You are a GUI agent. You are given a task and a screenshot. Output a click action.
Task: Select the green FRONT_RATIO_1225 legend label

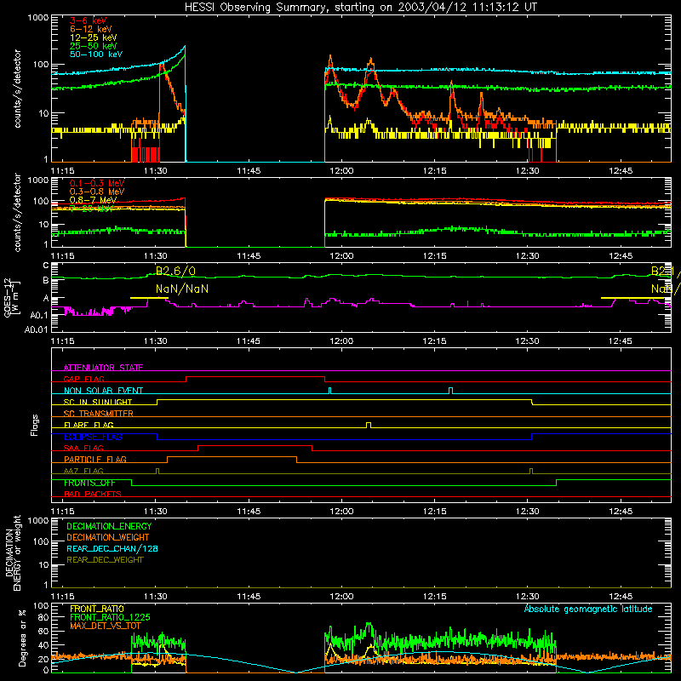(x=110, y=617)
